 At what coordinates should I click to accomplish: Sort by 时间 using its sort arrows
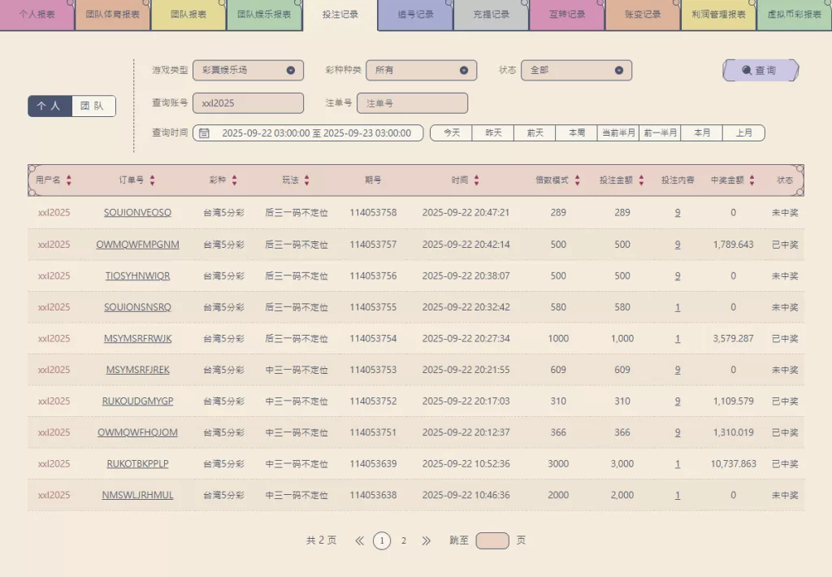[x=476, y=180]
